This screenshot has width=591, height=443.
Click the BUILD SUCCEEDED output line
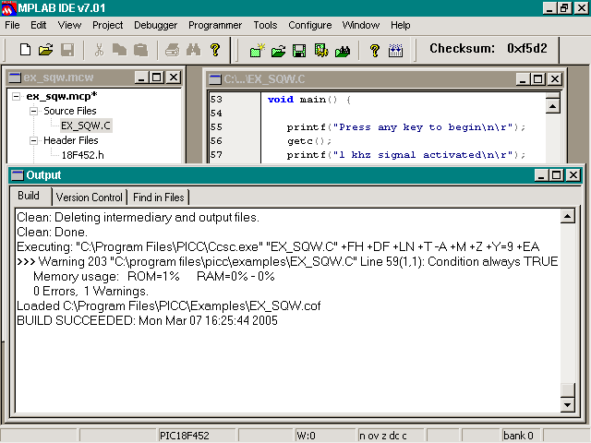click(x=148, y=321)
